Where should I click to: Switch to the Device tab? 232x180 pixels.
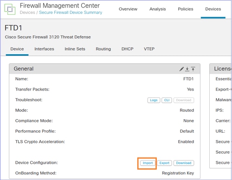pos(17,49)
